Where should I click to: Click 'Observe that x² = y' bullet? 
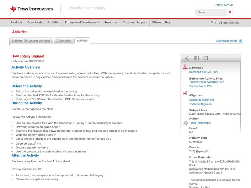[28, 143]
